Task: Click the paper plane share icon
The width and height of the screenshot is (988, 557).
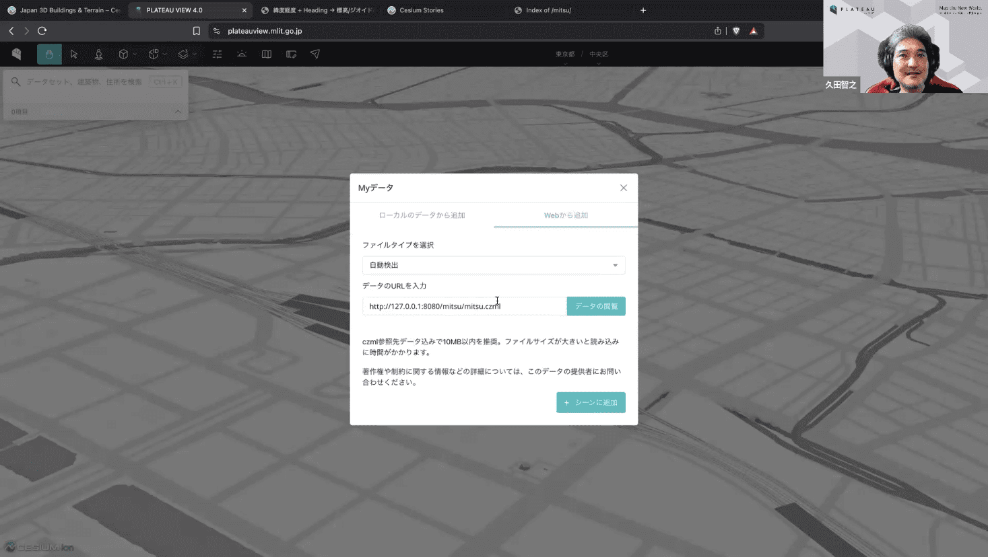Action: tap(315, 54)
